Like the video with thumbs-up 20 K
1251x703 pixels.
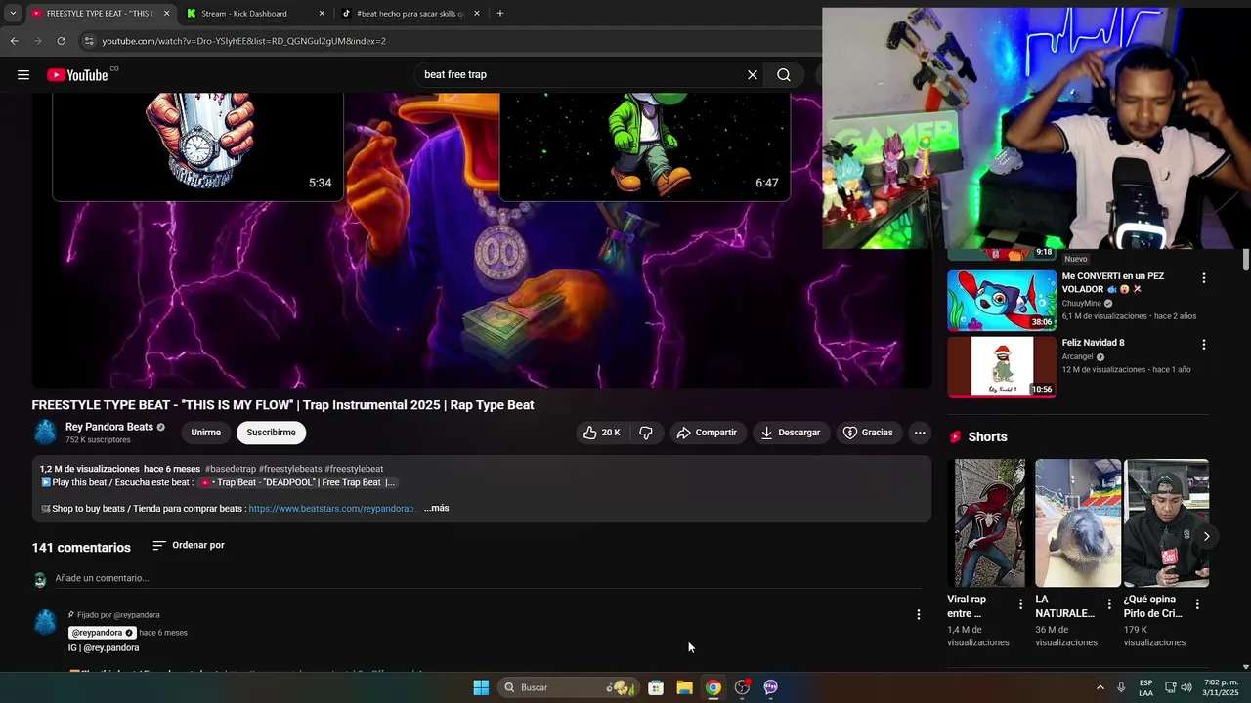pos(602,433)
